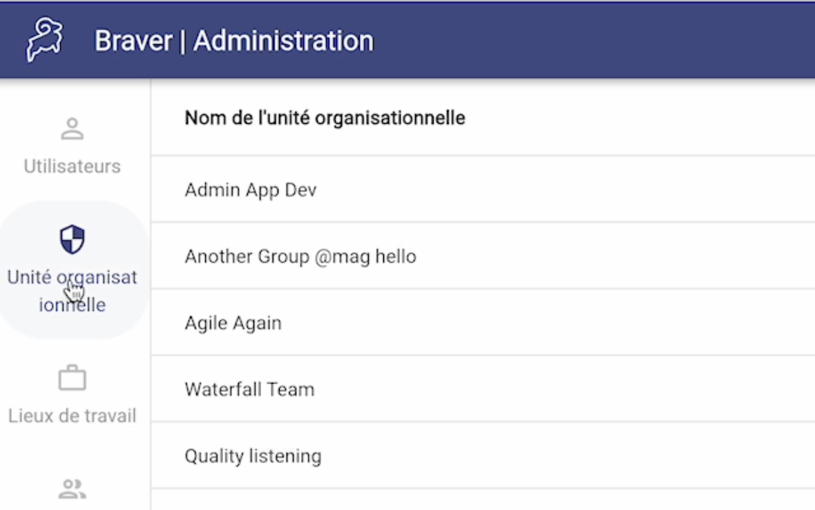Click the briefcase icon for workplaces
This screenshot has width=815, height=510.
[73, 377]
